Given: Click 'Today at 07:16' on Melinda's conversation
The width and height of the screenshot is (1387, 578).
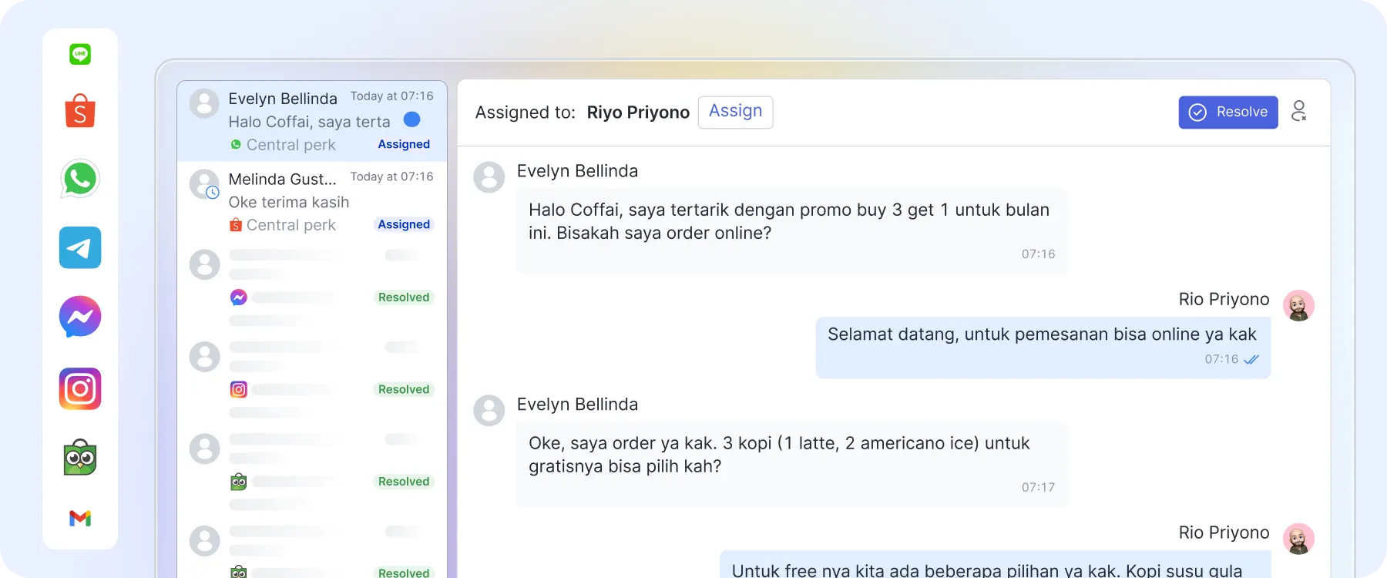Looking at the screenshot, I should (391, 176).
